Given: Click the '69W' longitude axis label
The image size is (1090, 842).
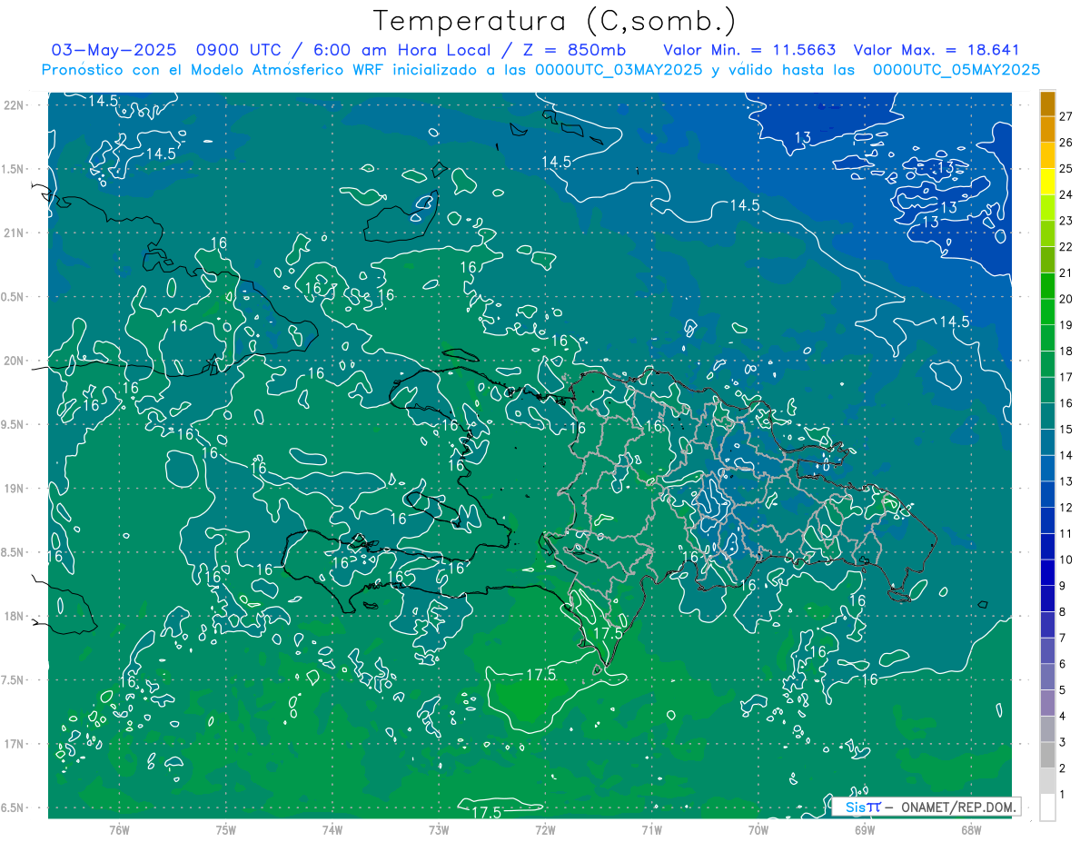Looking at the screenshot, I should click(865, 830).
